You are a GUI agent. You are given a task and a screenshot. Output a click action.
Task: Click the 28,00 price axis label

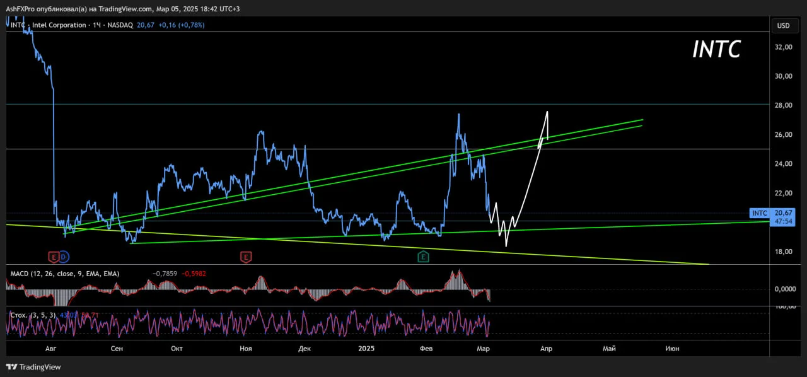coord(784,105)
